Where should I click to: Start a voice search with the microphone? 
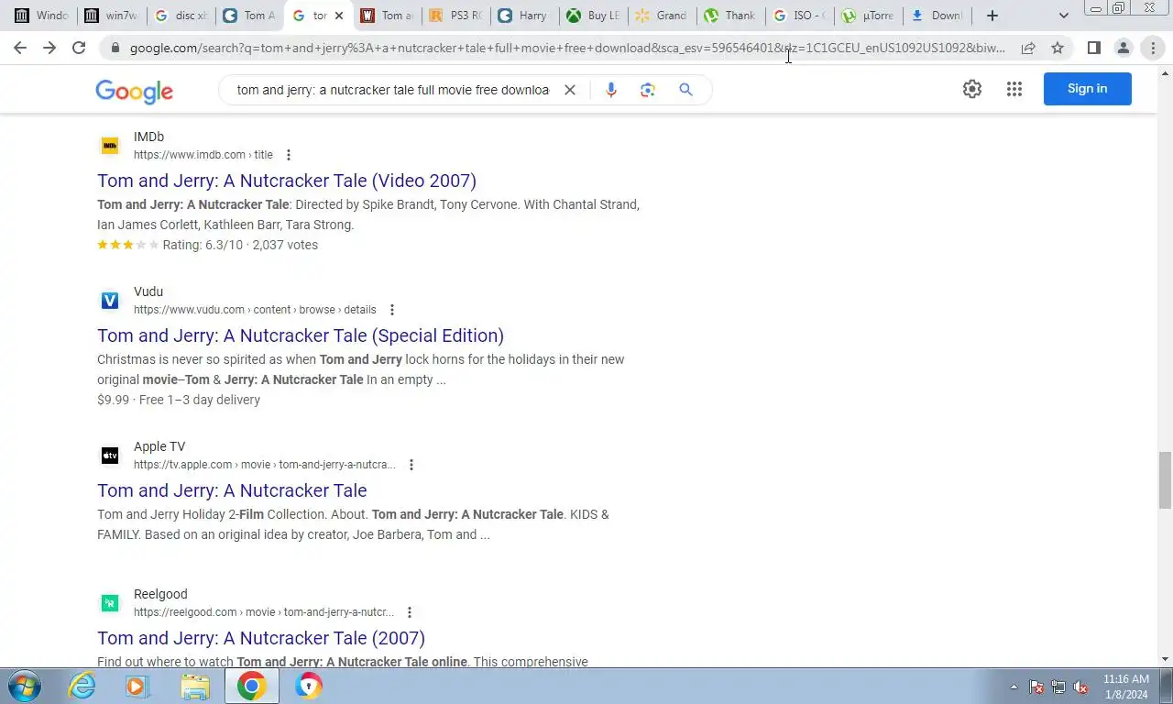point(611,90)
